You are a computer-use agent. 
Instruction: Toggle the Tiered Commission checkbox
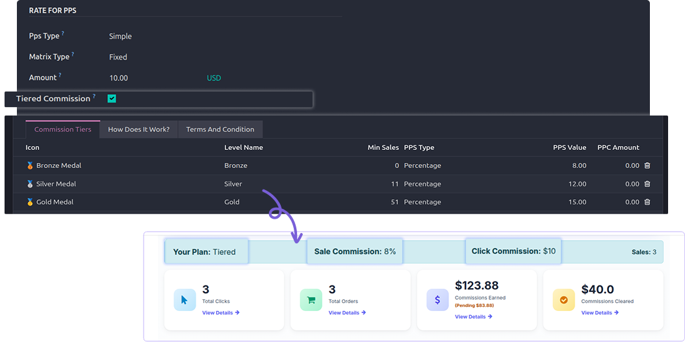tap(112, 99)
